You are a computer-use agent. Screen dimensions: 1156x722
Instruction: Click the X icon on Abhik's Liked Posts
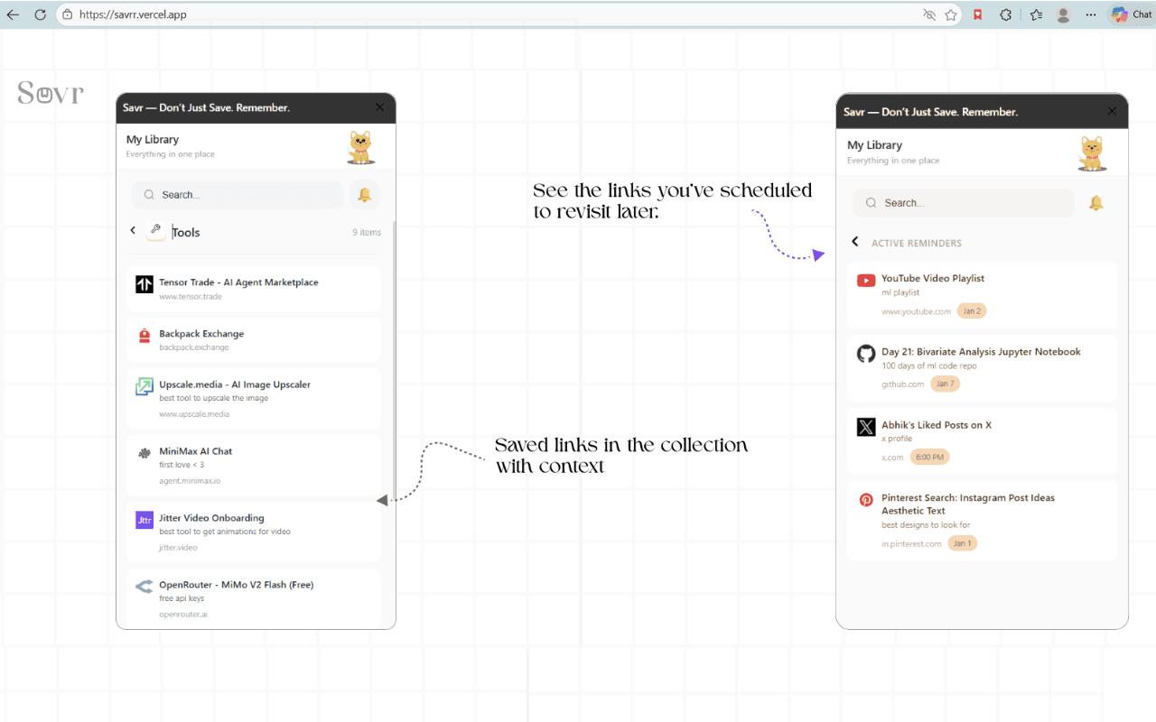865,426
